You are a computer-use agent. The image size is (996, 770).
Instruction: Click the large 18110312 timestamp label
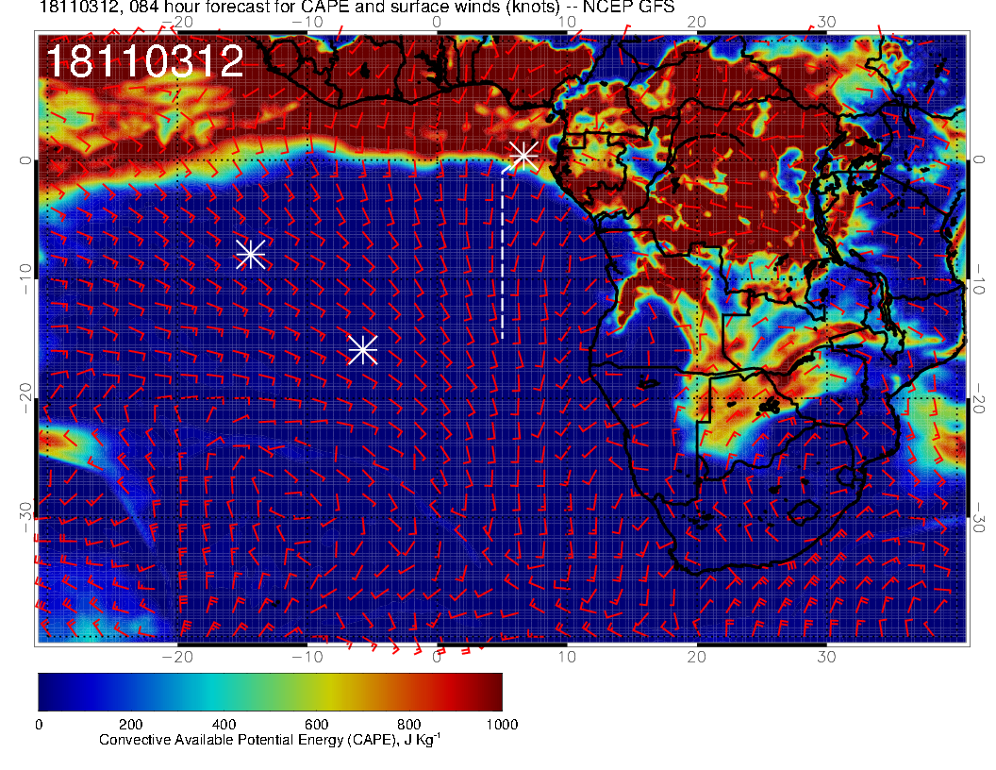pos(144,62)
